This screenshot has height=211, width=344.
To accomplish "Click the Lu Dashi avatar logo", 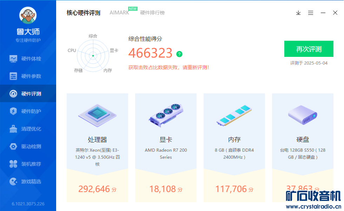I will pos(28,15).
